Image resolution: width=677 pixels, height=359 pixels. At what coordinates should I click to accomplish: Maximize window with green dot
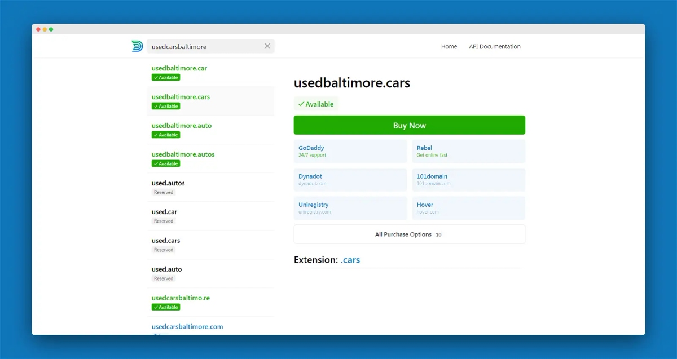pos(51,29)
